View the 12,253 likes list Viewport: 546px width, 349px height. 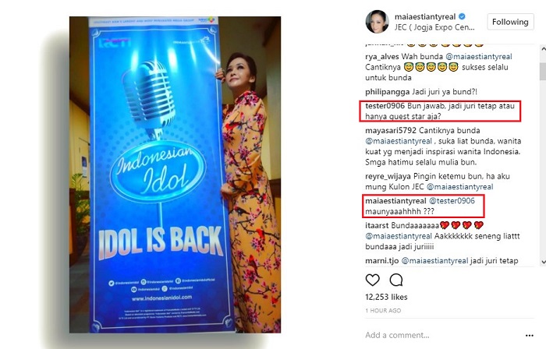click(386, 298)
